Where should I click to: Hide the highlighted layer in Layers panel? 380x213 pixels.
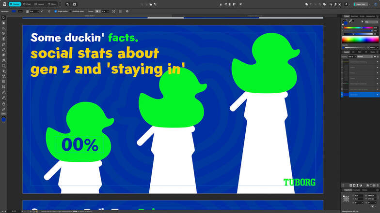point(377,95)
